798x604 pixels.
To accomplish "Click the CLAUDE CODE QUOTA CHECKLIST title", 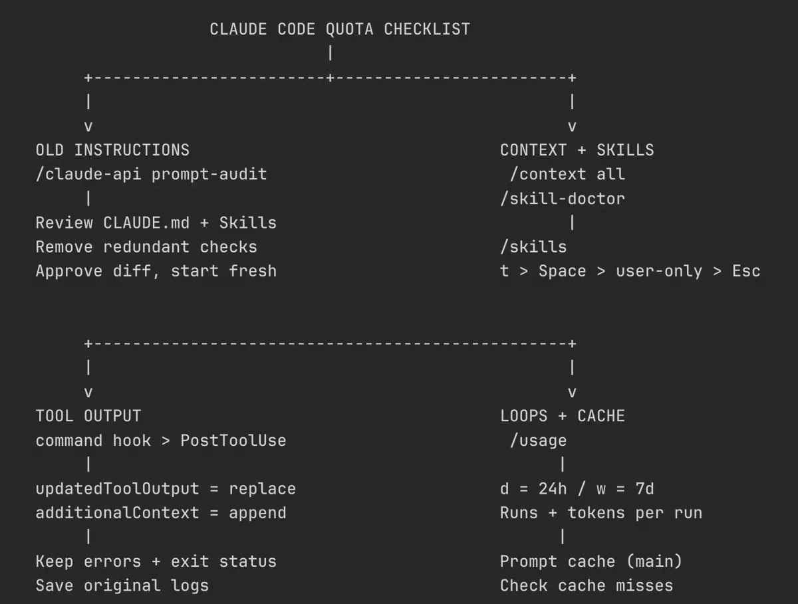I will 340,29.
